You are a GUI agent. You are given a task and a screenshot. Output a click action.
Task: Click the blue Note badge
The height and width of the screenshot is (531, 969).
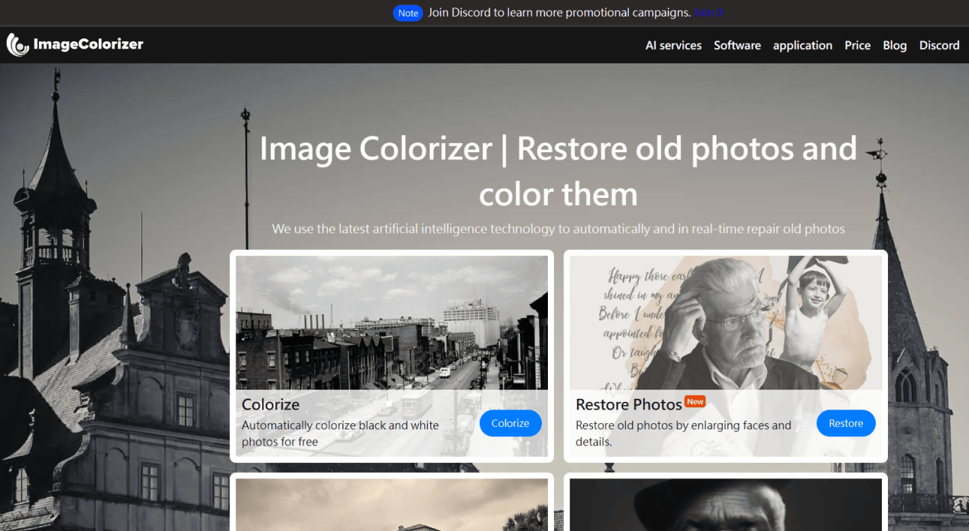point(408,13)
